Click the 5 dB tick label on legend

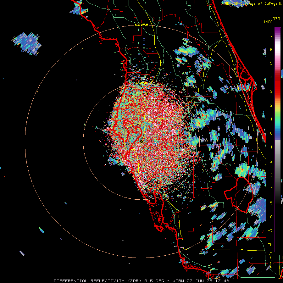[x=271, y=63]
